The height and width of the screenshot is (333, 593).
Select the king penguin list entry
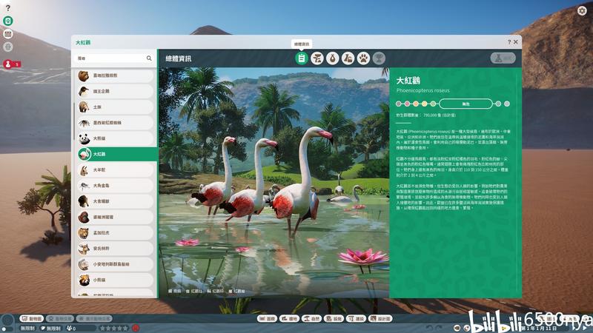(115, 91)
